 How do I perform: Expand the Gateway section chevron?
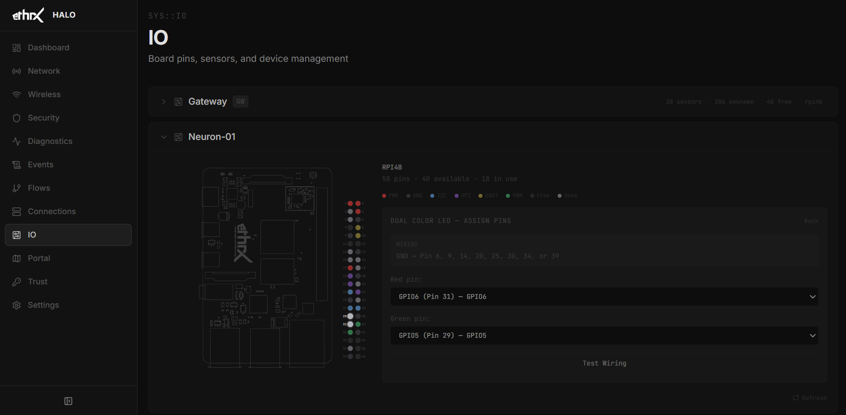click(164, 102)
